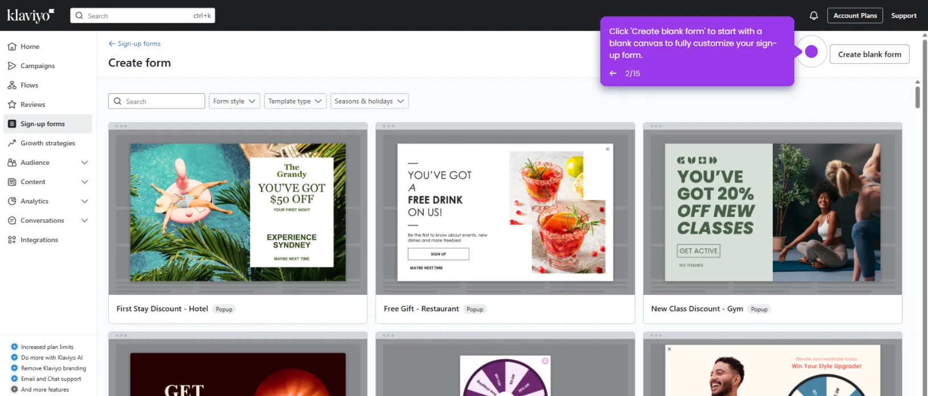
Task: Select Sign-up forms in the sidebar
Action: pos(48,124)
